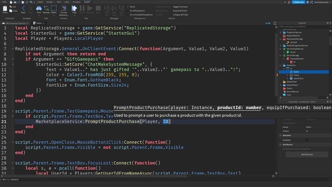
Task: Collapse code fold at line 19
Action: click(12, 111)
